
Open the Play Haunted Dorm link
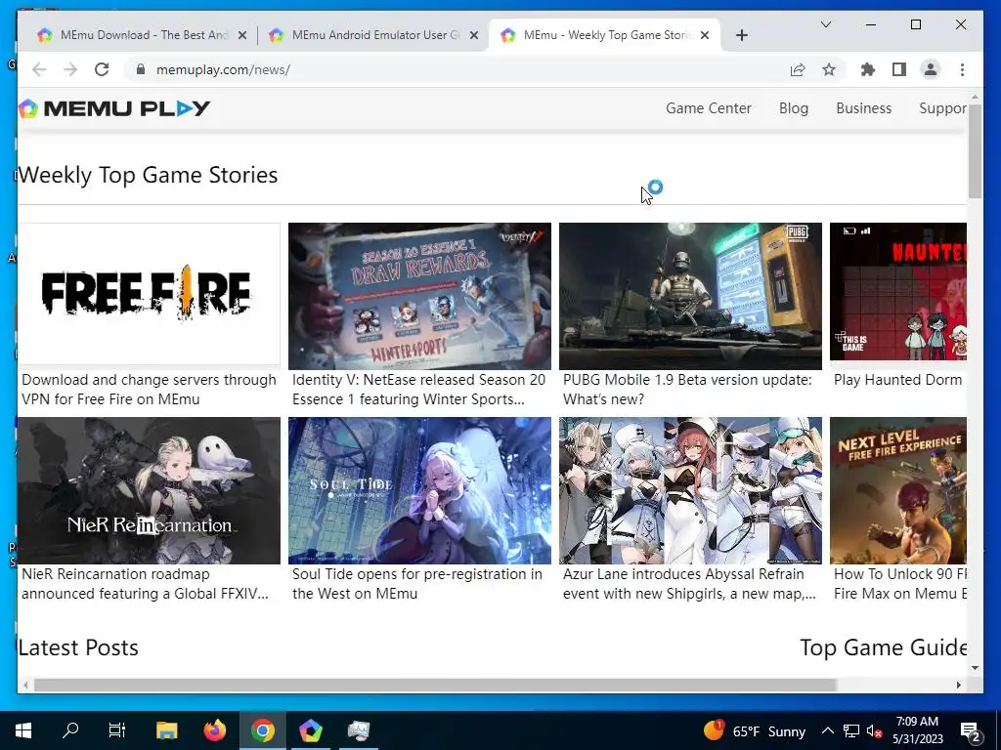click(x=897, y=380)
